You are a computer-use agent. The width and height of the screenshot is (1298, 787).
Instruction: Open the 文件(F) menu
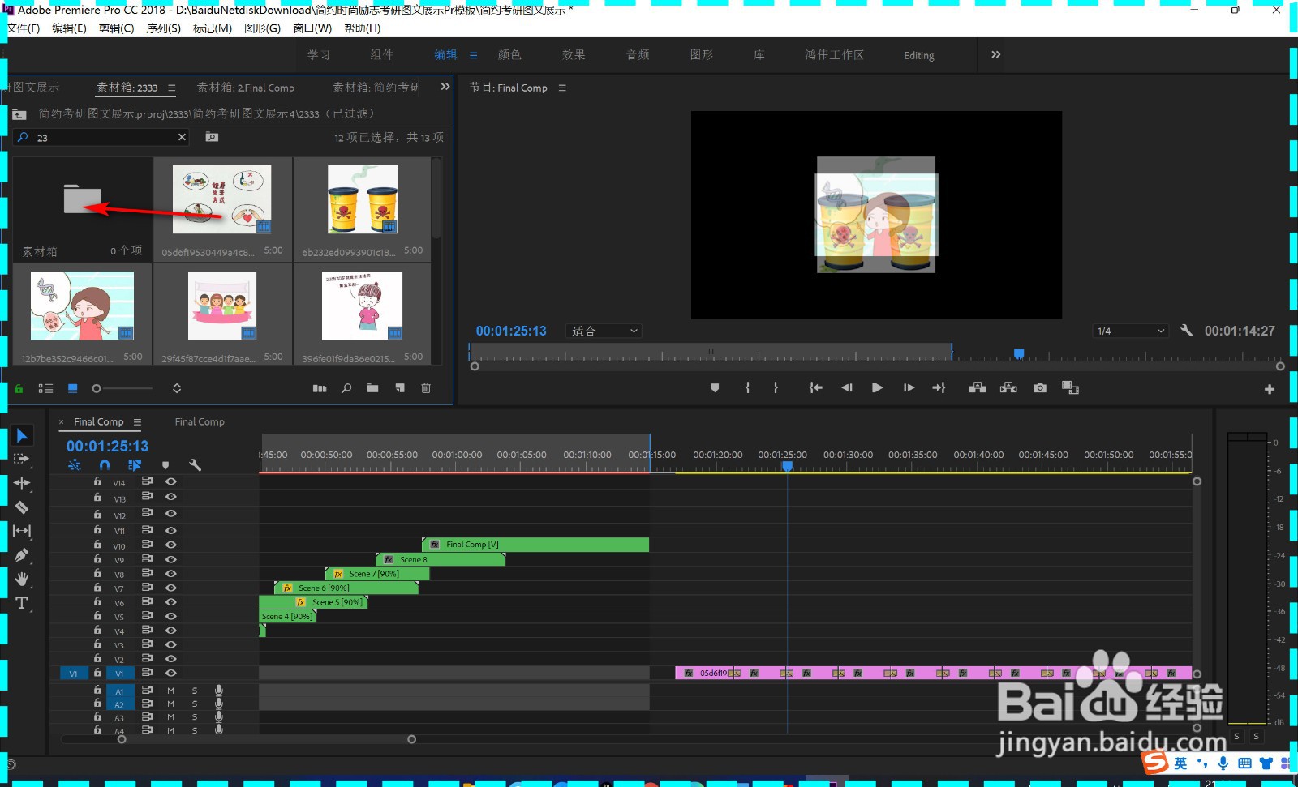click(x=24, y=28)
